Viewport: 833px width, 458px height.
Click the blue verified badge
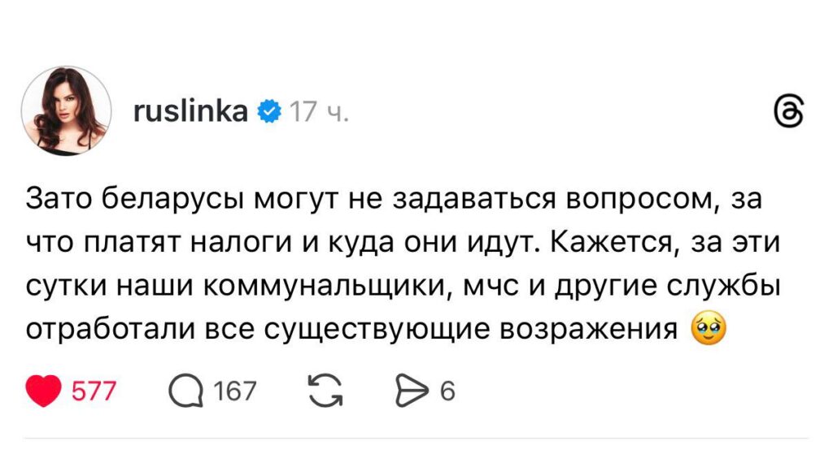tap(268, 111)
